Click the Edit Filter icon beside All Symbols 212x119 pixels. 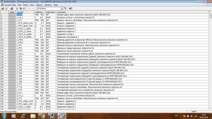pos(65,8)
